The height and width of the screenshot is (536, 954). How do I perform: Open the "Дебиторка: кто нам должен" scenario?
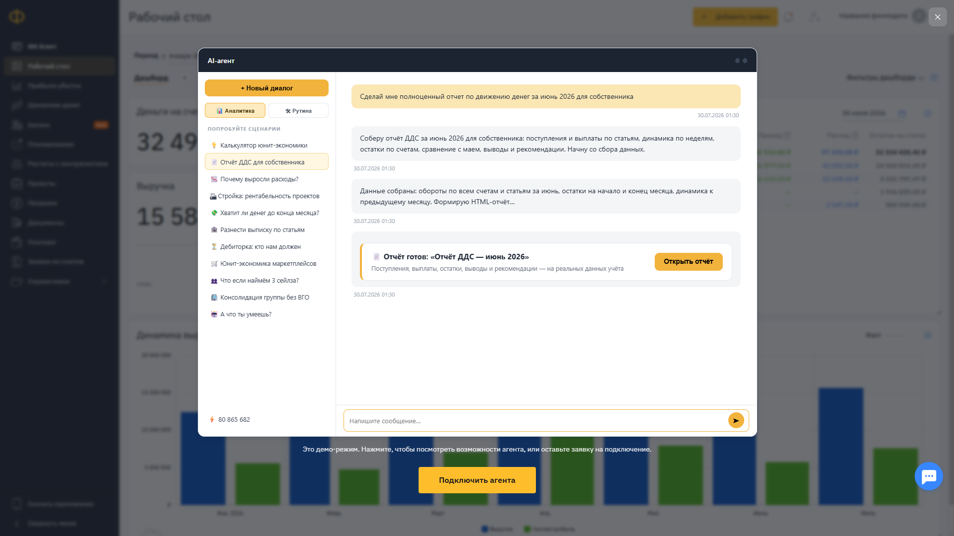[x=266, y=246]
